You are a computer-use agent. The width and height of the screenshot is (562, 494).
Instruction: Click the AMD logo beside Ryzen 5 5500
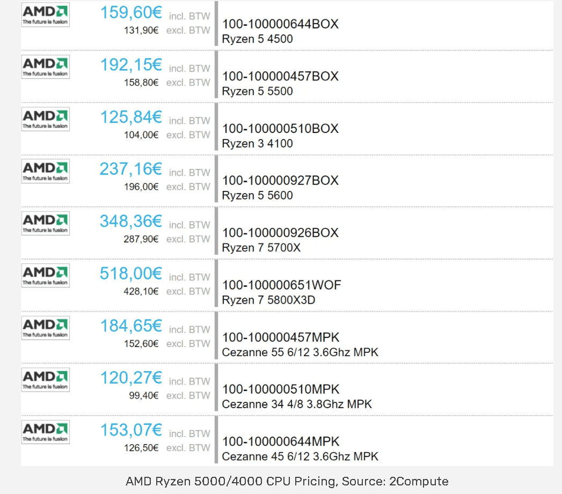point(46,67)
